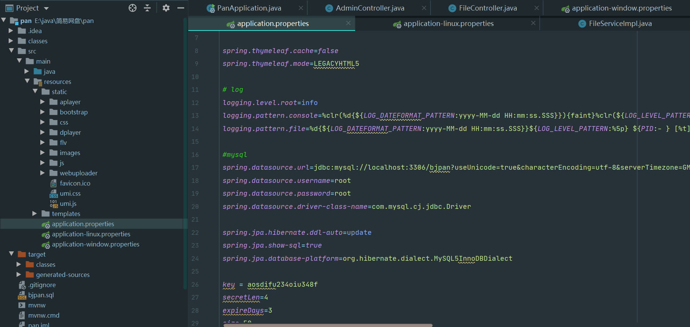The height and width of the screenshot is (327, 690).
Task: Close the application.properties tab
Action: coord(348,23)
